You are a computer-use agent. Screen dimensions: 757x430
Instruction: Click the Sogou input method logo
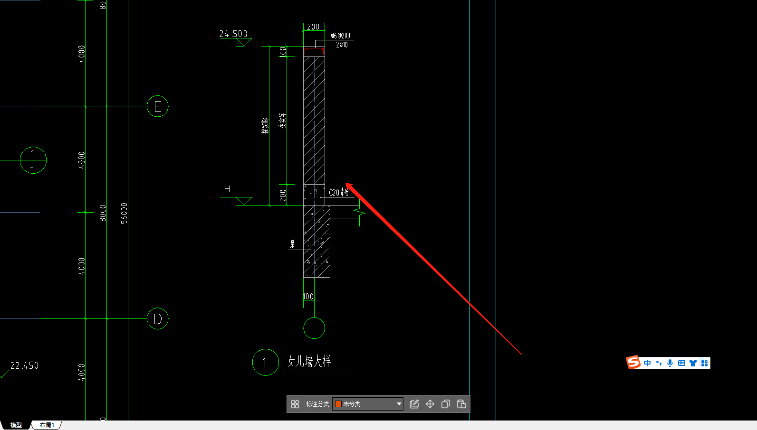[x=633, y=362]
